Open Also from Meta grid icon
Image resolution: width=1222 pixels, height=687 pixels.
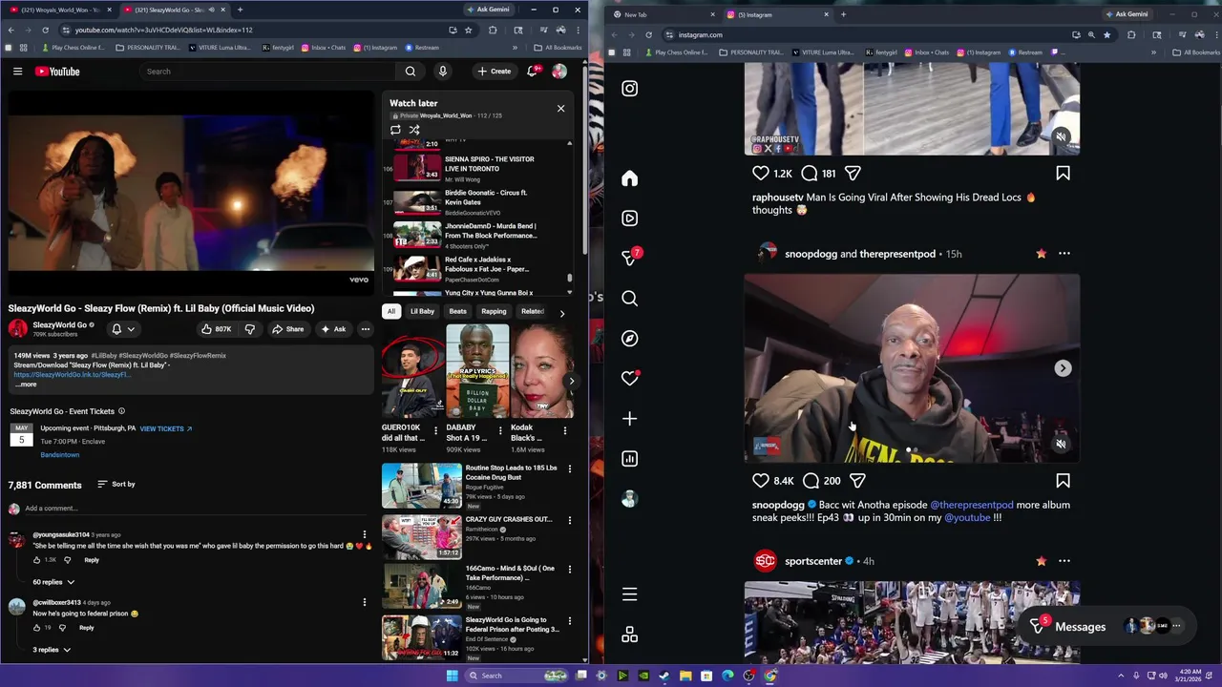(629, 635)
